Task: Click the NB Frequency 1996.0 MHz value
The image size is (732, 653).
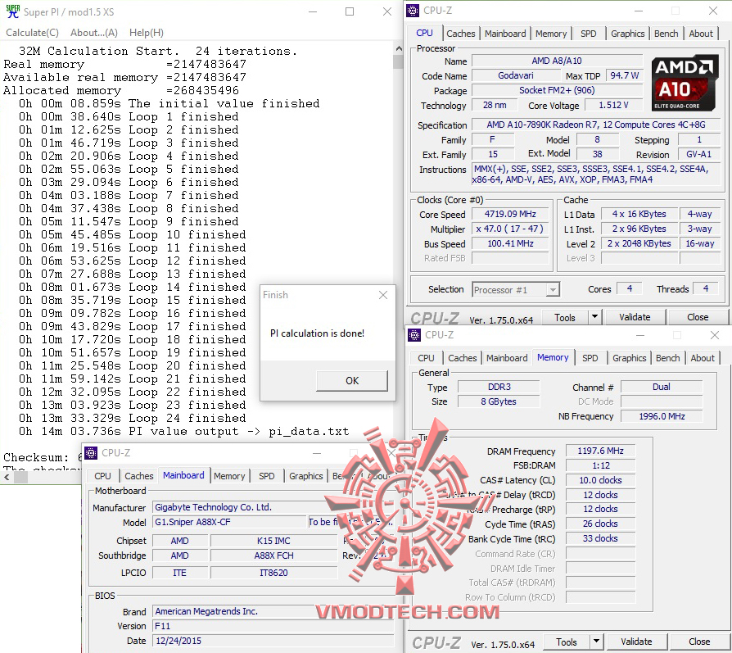Action: tap(662, 416)
